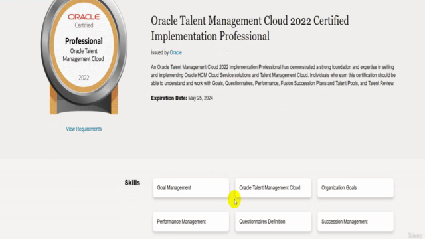The height and width of the screenshot is (239, 425).
Task: Open the Succession Management skill card
Action: (355, 222)
